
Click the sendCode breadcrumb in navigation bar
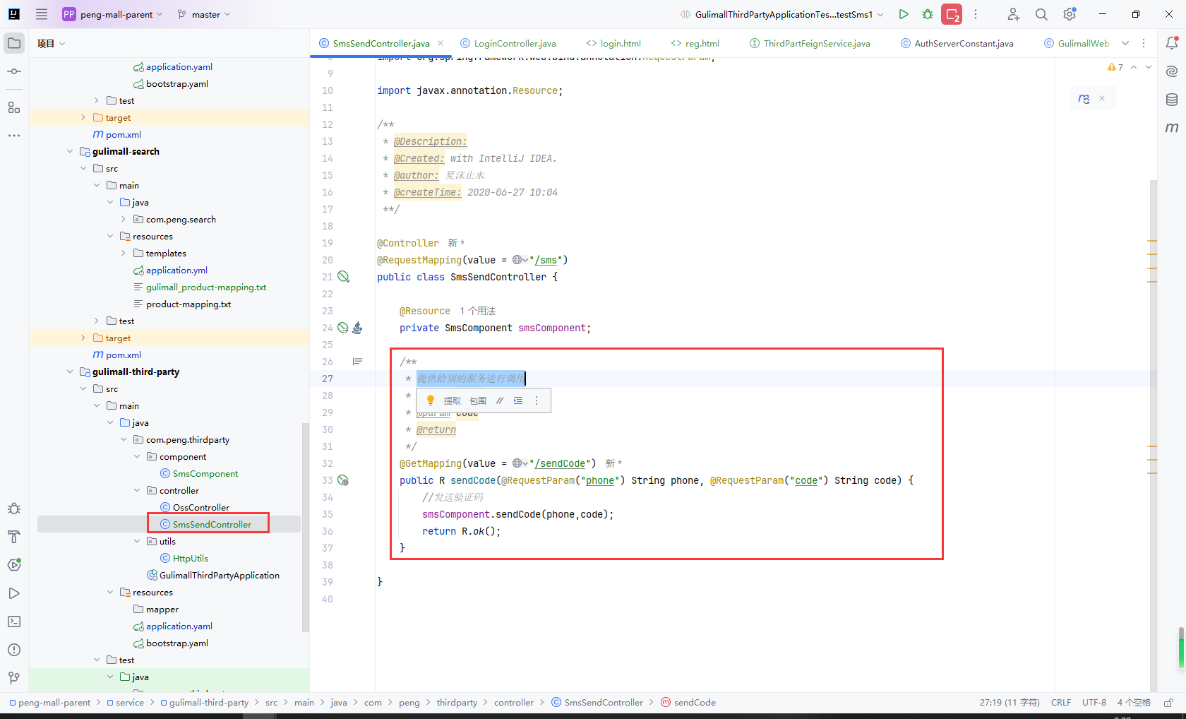coord(688,703)
